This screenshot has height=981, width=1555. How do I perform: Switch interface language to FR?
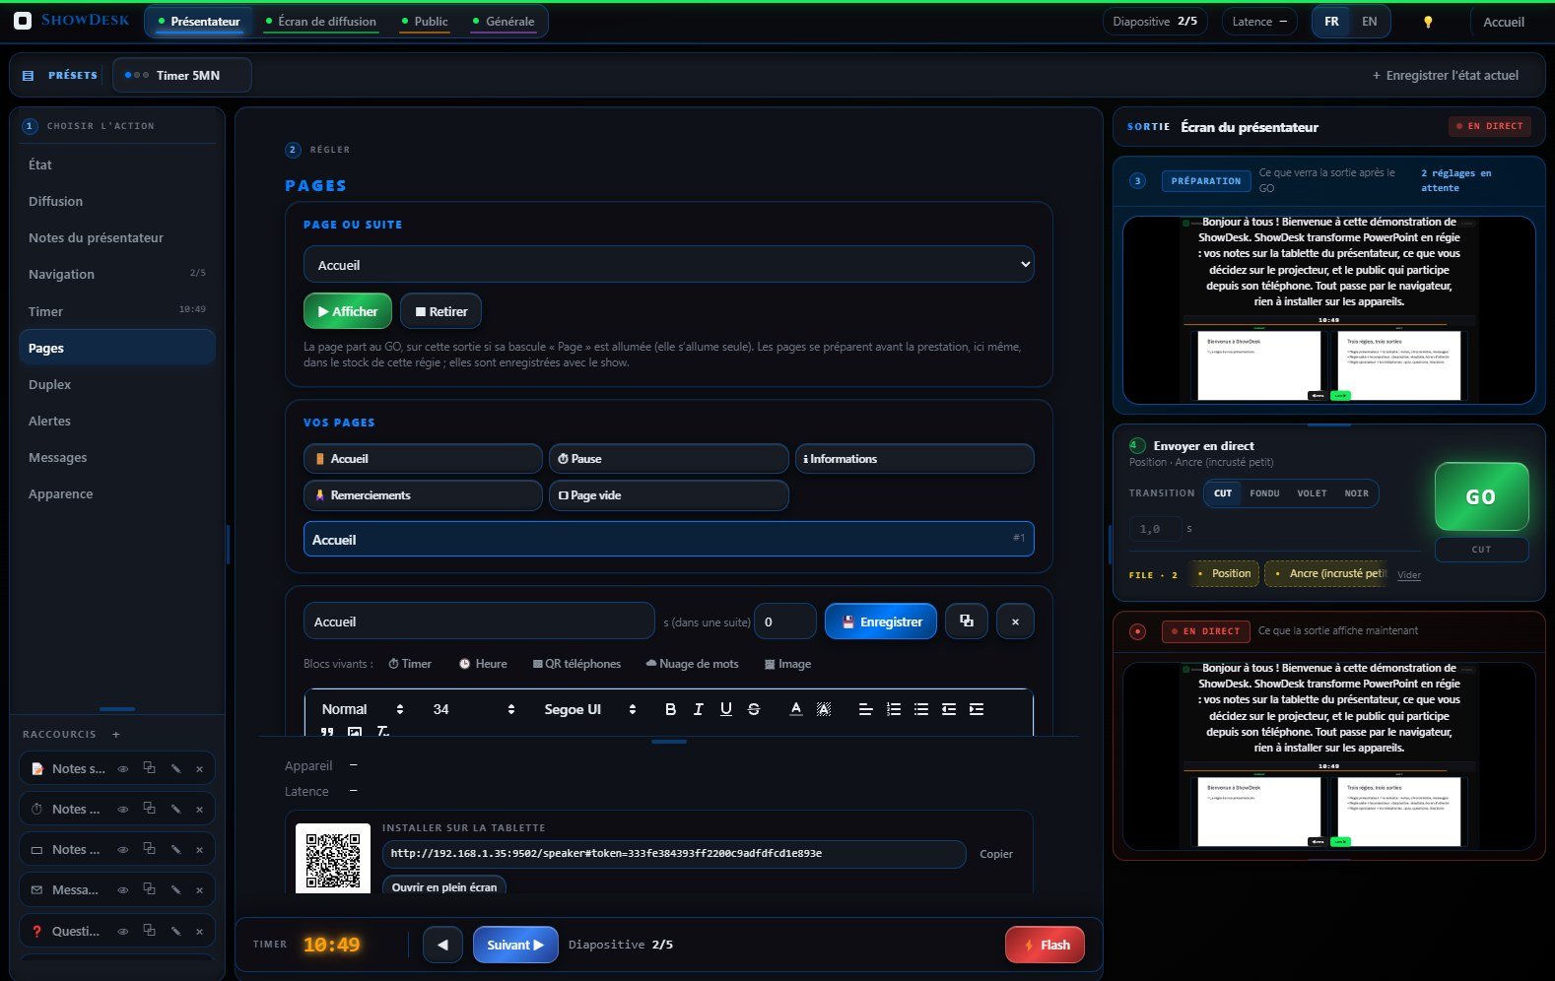tap(1331, 22)
